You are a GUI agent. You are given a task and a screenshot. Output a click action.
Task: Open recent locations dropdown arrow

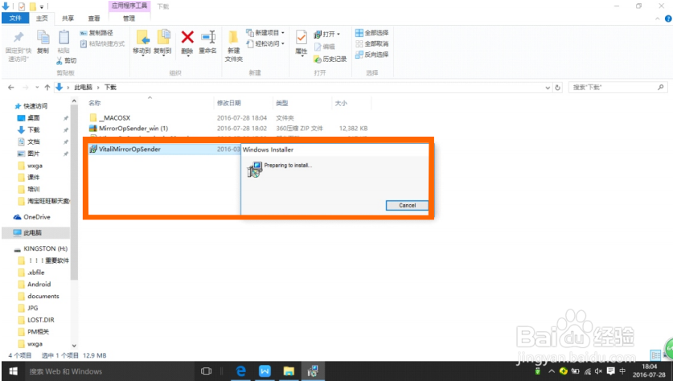point(37,88)
